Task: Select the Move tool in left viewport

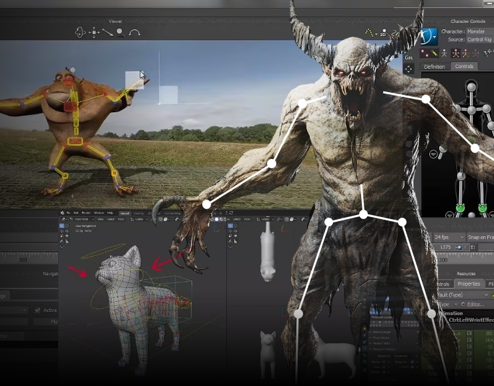Action: tap(61, 231)
